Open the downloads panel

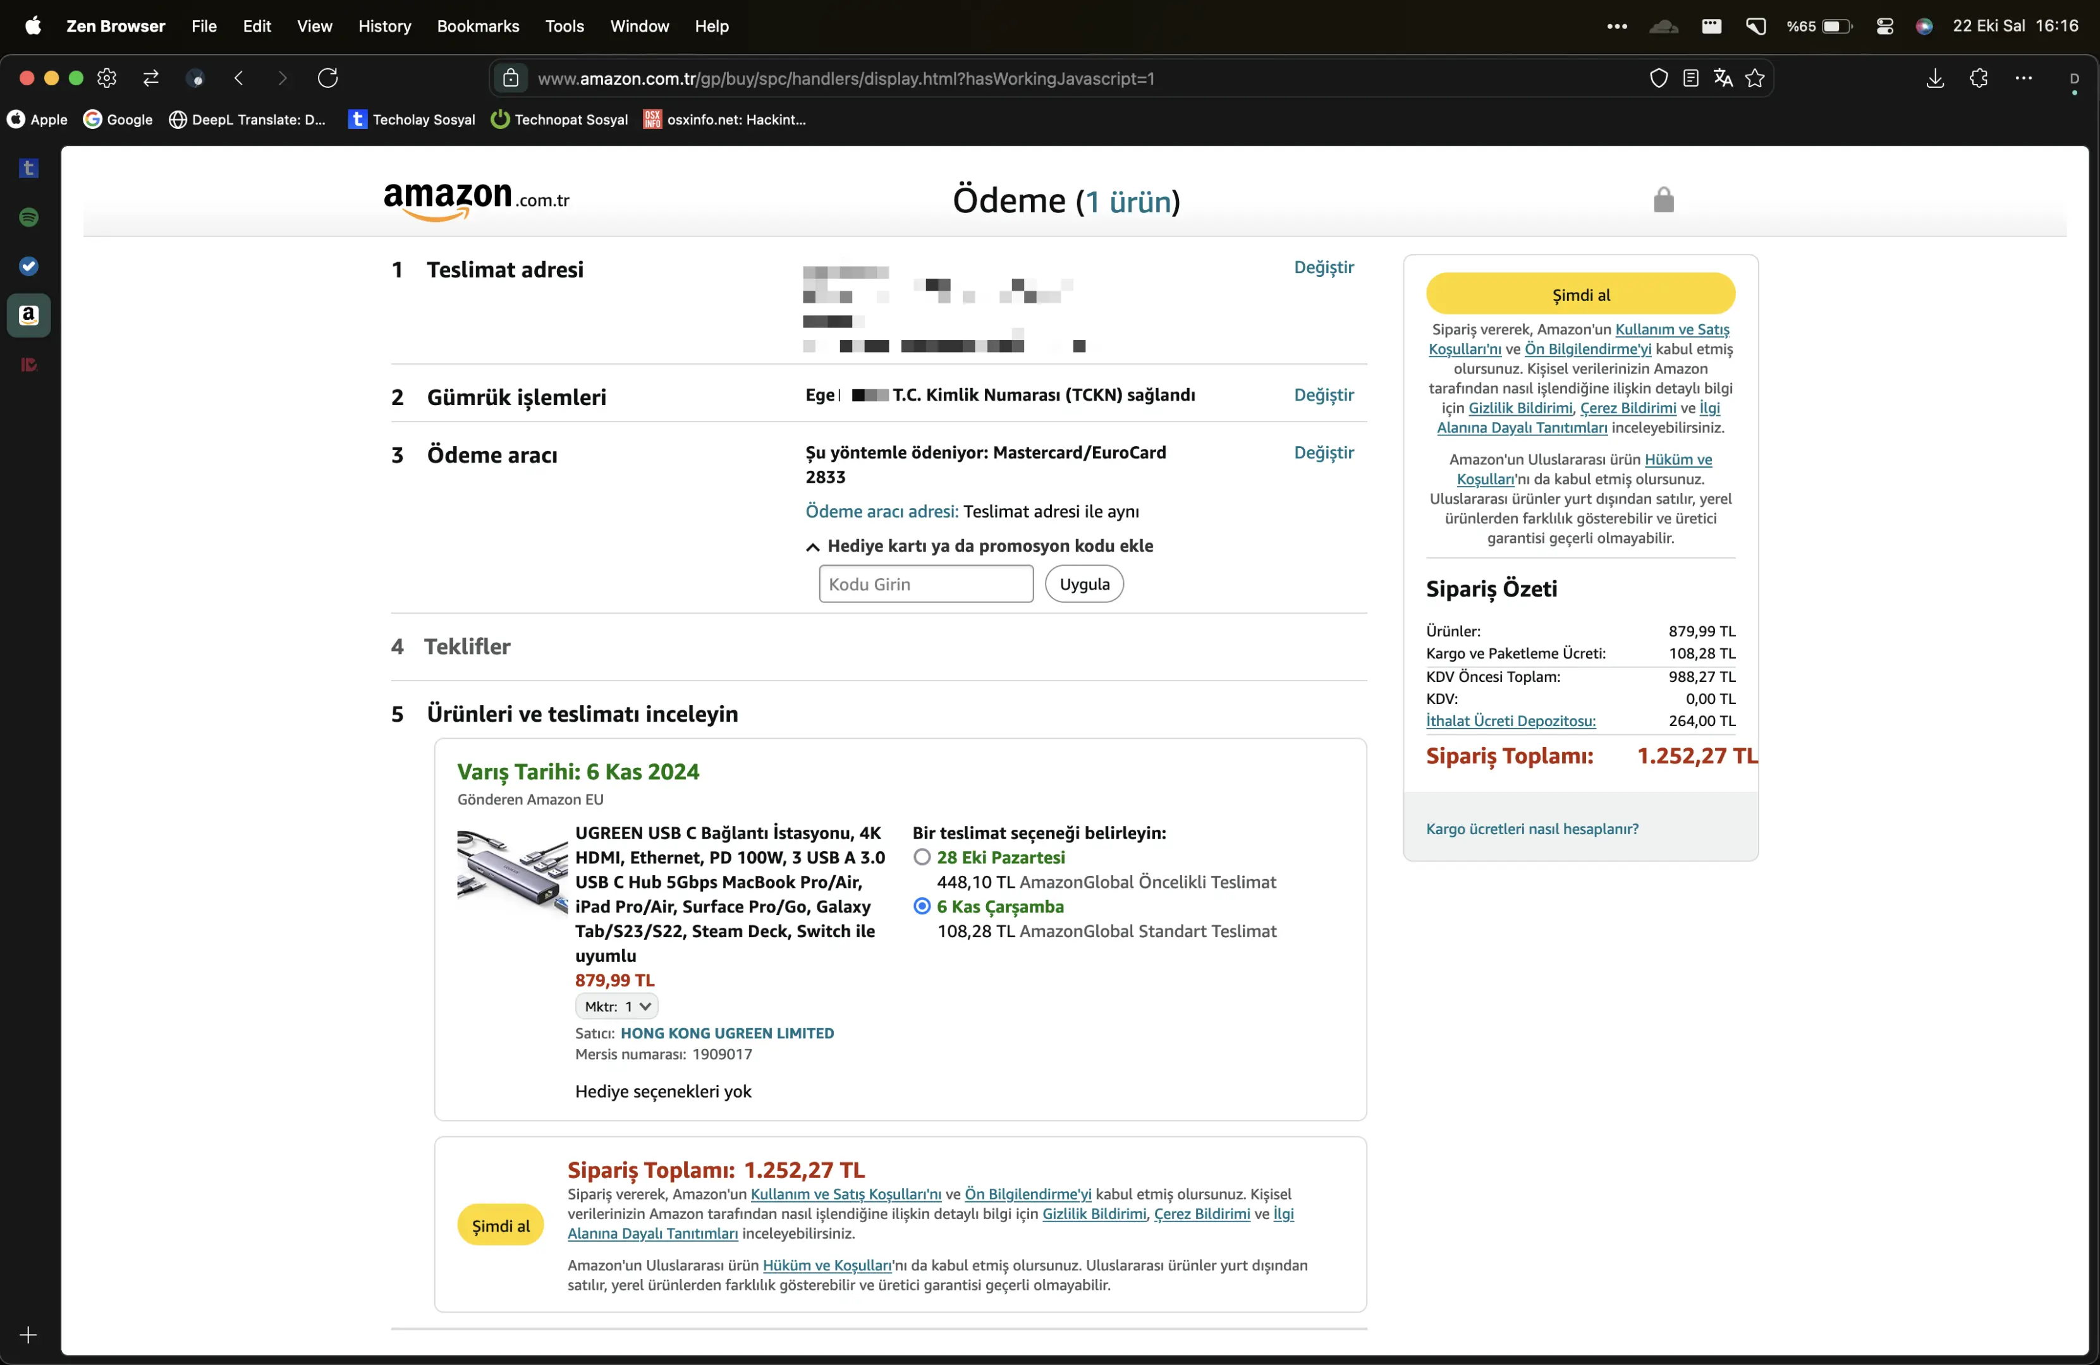click(x=1935, y=78)
